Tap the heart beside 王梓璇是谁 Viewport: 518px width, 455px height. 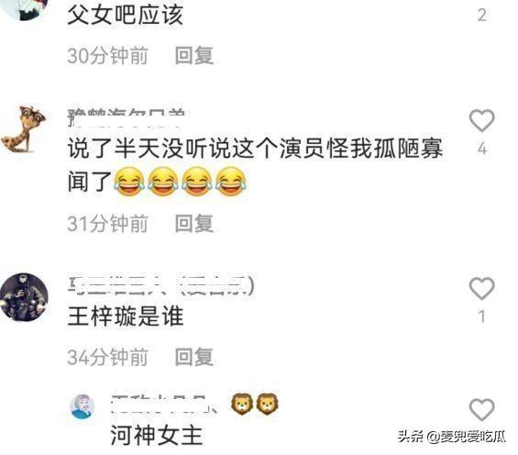tap(481, 288)
